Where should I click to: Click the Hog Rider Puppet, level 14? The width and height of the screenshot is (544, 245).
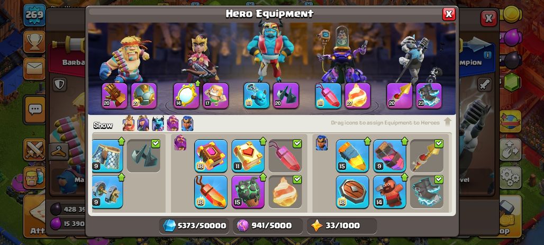pos(389,192)
